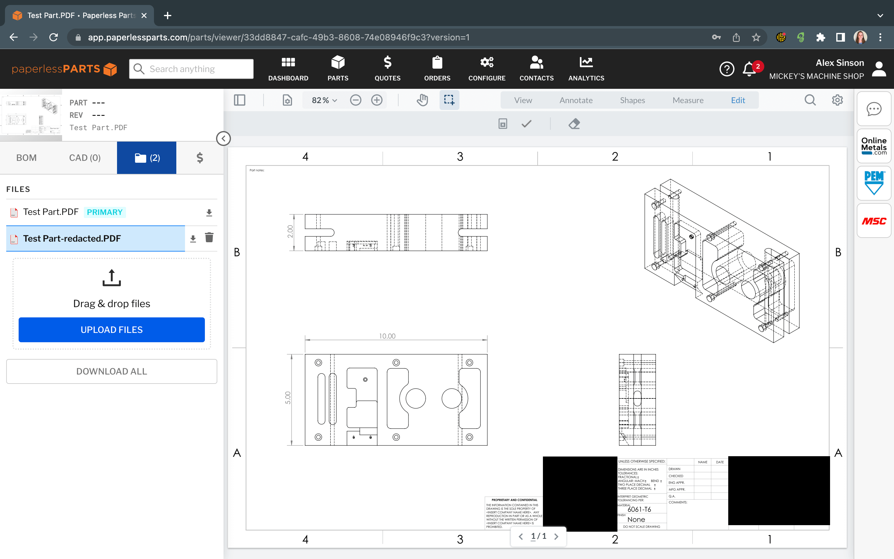Open the help question mark icon
The height and width of the screenshot is (559, 894).
tap(727, 69)
